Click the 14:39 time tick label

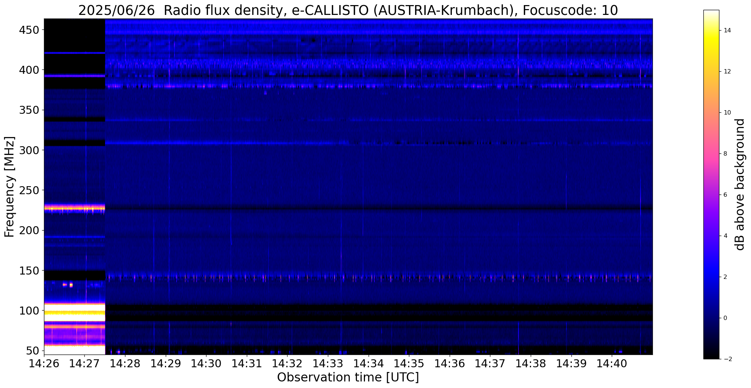coord(571,363)
